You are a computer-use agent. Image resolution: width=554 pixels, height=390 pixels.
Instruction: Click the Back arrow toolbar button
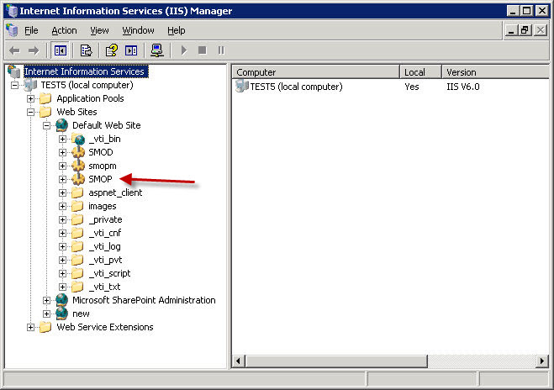[x=14, y=50]
